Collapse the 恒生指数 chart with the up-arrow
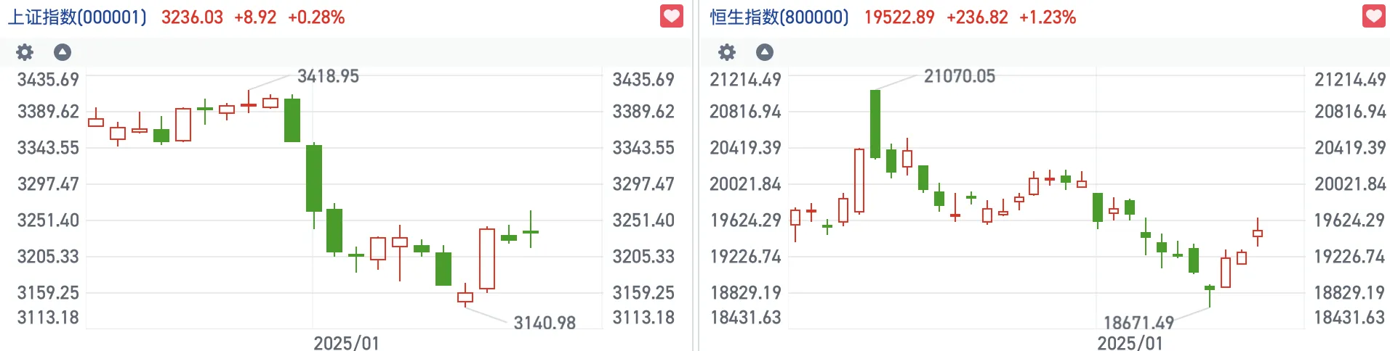The height and width of the screenshot is (351, 1390). click(765, 52)
